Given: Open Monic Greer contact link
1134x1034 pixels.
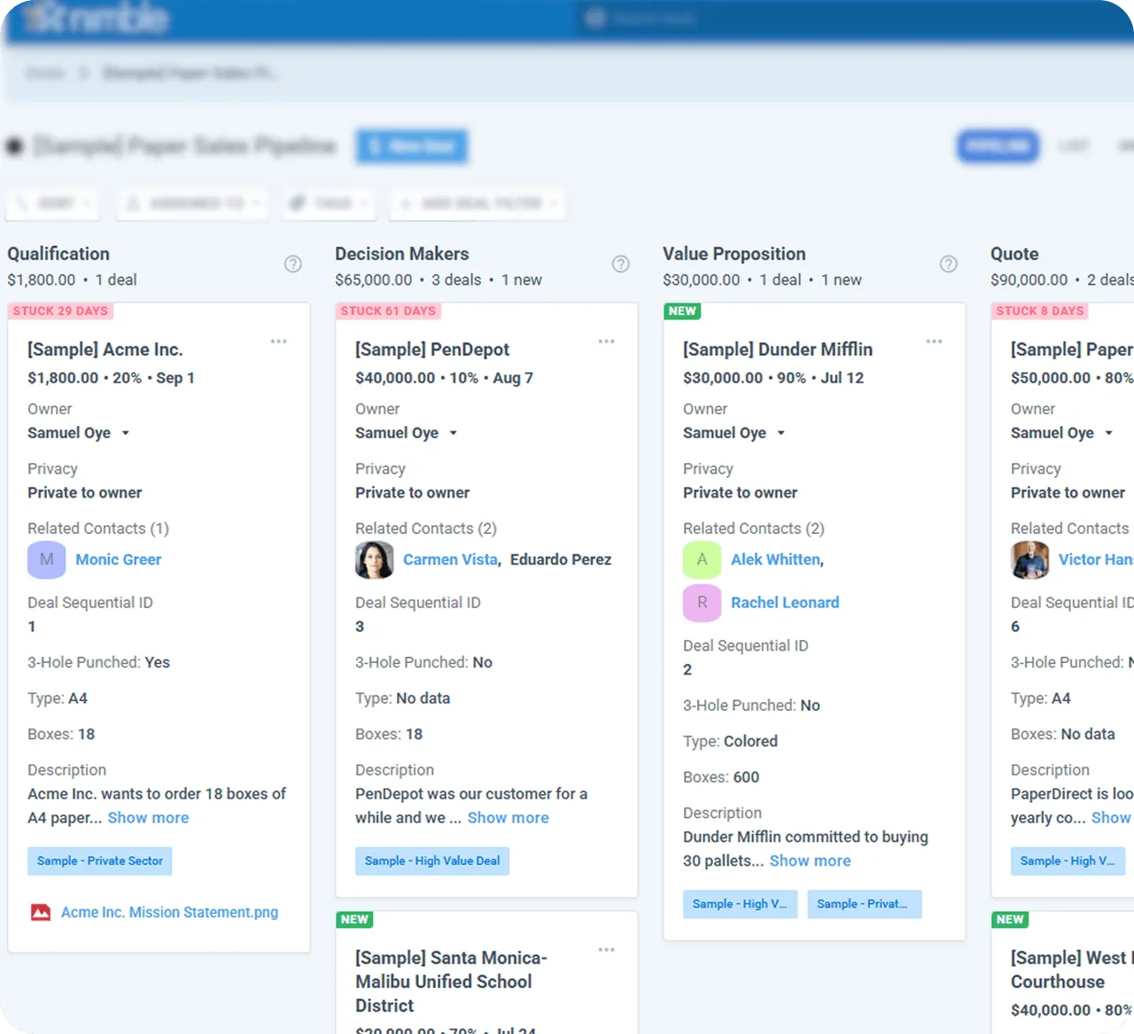Looking at the screenshot, I should point(119,559).
